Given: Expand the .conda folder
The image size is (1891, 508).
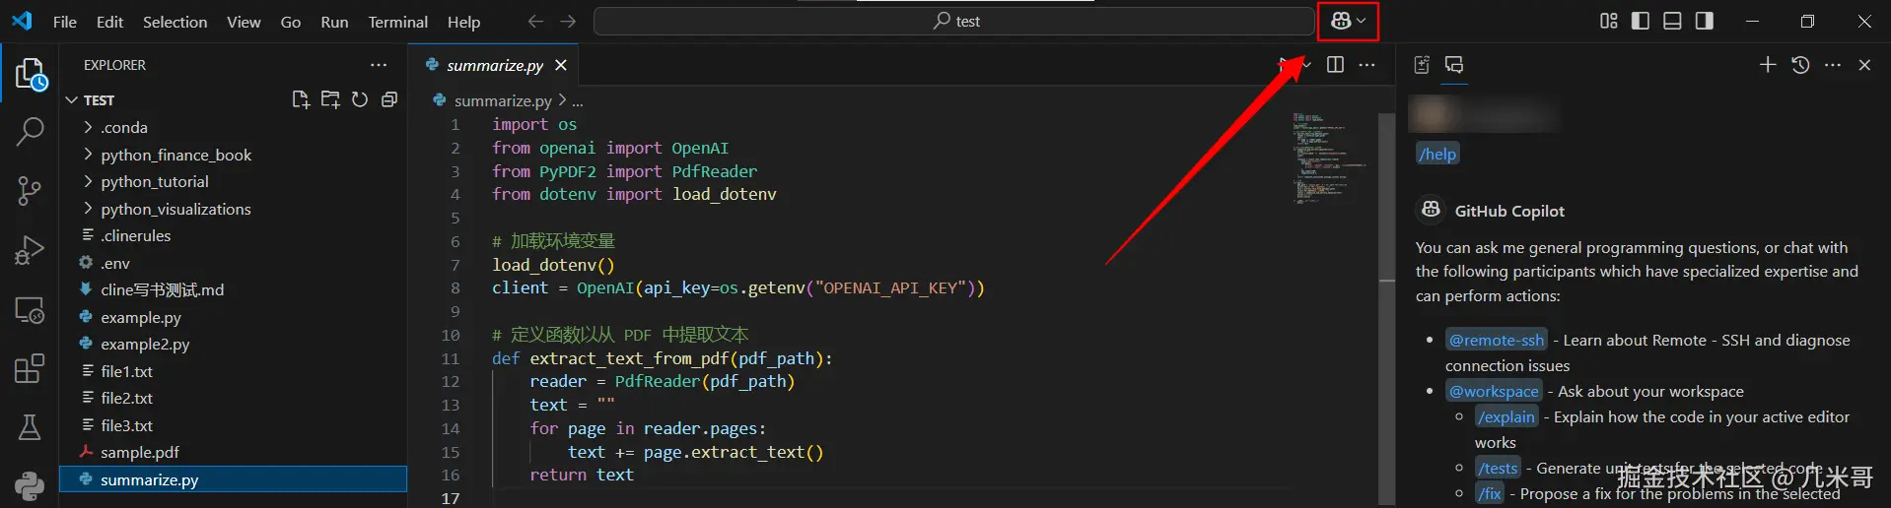Looking at the screenshot, I should [x=88, y=127].
